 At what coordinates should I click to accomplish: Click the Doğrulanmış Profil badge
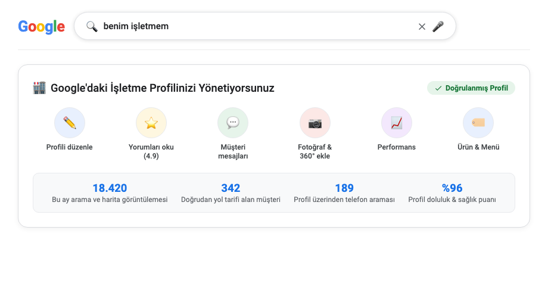pyautogui.click(x=471, y=88)
